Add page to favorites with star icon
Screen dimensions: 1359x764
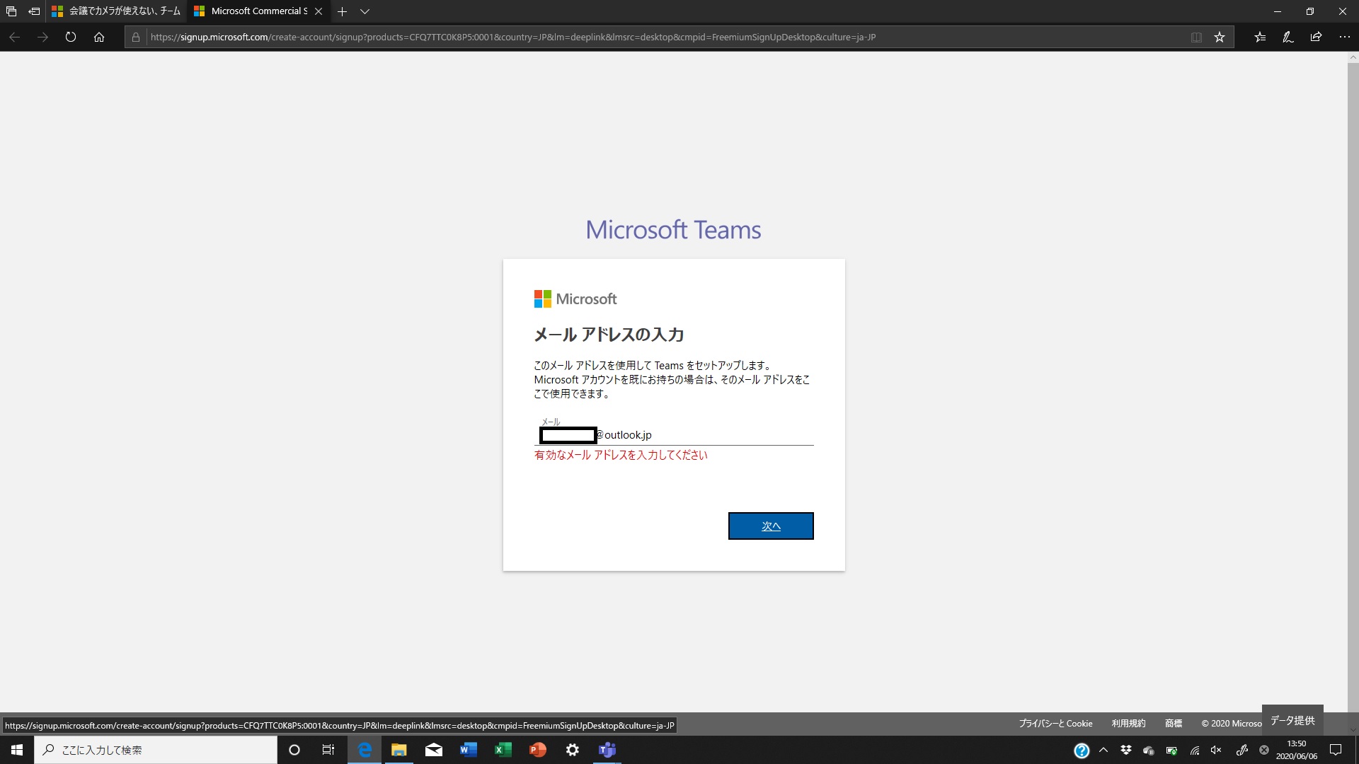pos(1220,37)
